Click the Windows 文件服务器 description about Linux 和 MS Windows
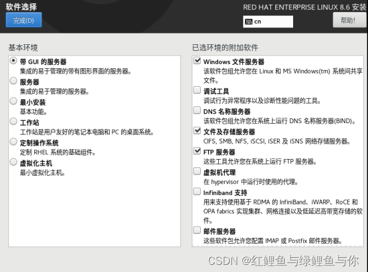 (283, 76)
